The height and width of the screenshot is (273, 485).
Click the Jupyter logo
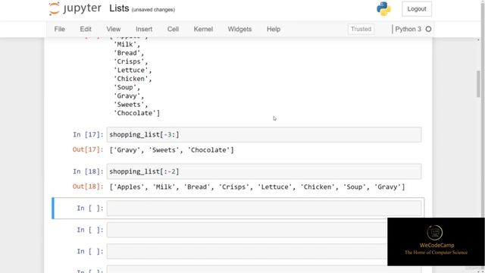pos(75,8)
